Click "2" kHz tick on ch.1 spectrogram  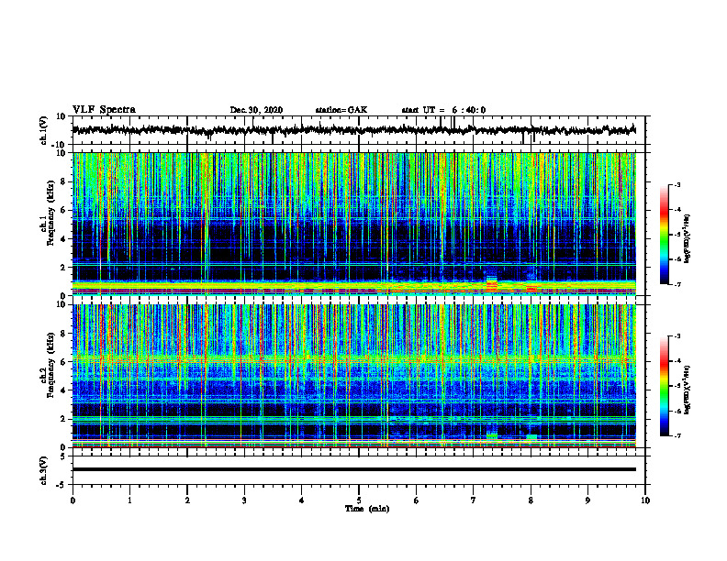point(63,268)
